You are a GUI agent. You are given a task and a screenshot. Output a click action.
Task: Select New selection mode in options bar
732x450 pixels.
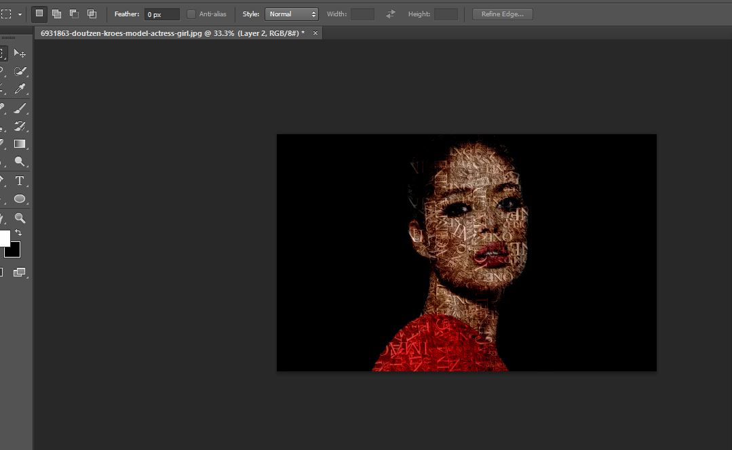pos(39,13)
